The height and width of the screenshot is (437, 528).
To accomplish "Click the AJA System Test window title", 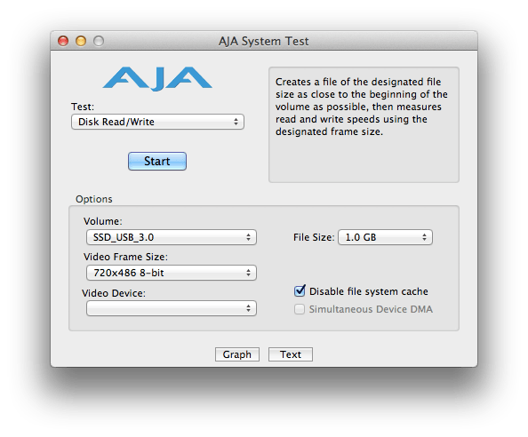I will [264, 41].
